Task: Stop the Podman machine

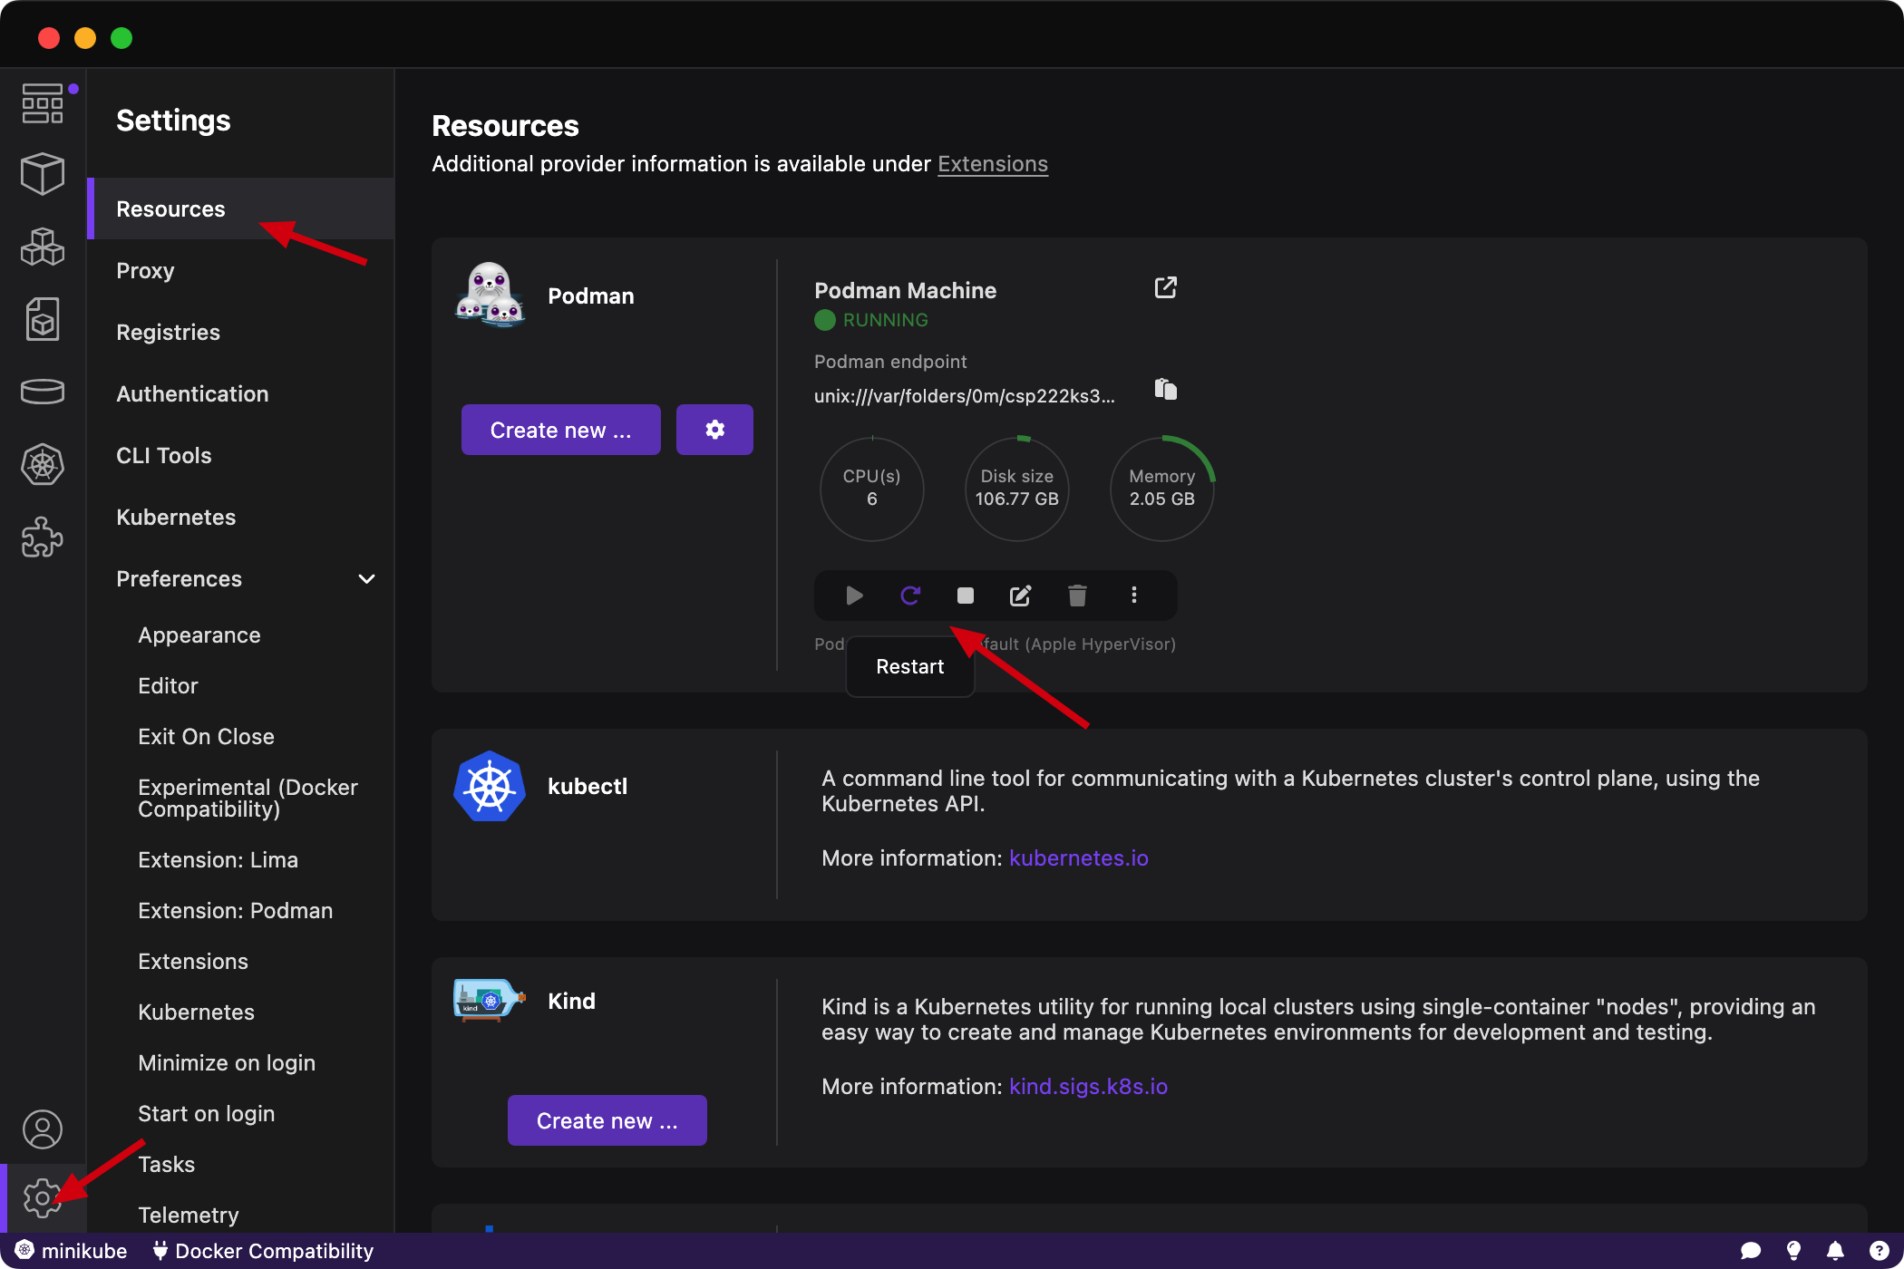Action: point(966,596)
